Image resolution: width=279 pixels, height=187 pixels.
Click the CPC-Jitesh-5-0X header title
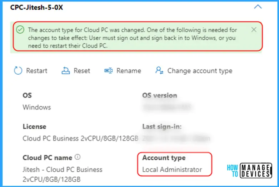pyautogui.click(x=37, y=7)
